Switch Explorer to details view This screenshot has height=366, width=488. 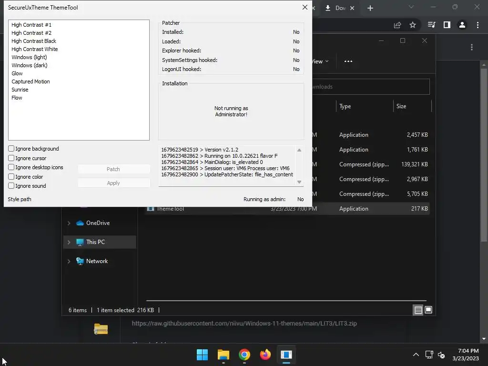point(418,310)
